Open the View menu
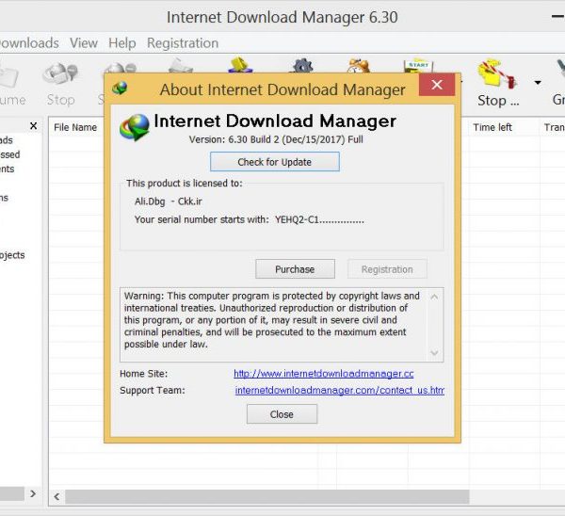The width and height of the screenshot is (565, 516). click(x=83, y=42)
